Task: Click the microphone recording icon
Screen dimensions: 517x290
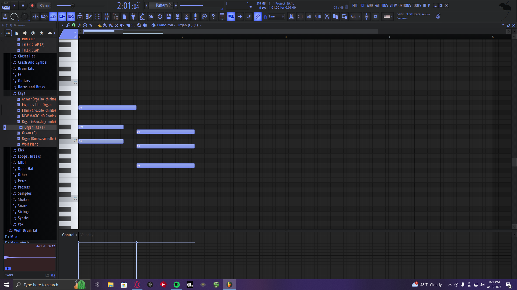Action: point(195,17)
